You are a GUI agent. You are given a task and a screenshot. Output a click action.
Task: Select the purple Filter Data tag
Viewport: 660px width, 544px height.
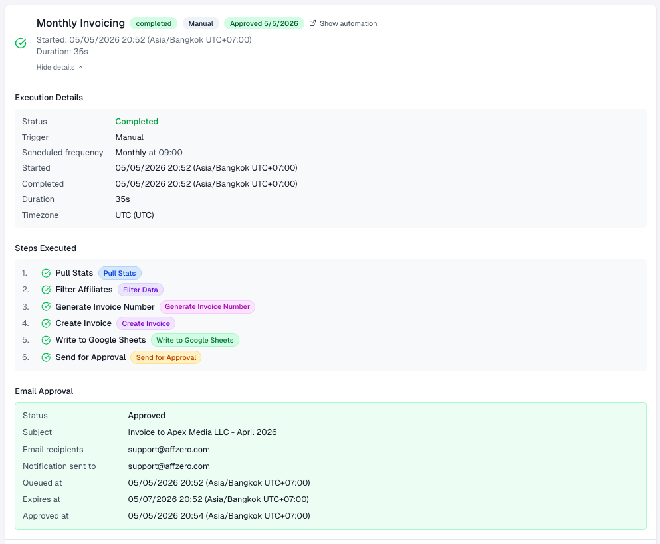point(140,290)
